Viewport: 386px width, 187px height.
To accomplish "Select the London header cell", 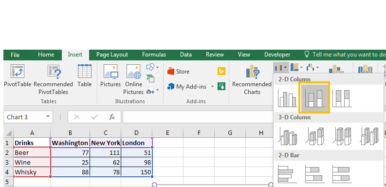I will (x=137, y=143).
